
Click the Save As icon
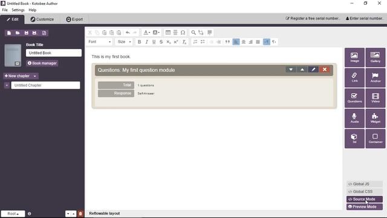click(x=34, y=33)
